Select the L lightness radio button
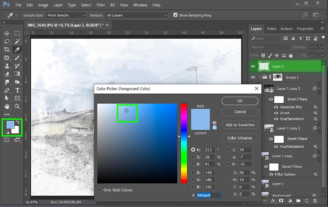 [229, 150]
